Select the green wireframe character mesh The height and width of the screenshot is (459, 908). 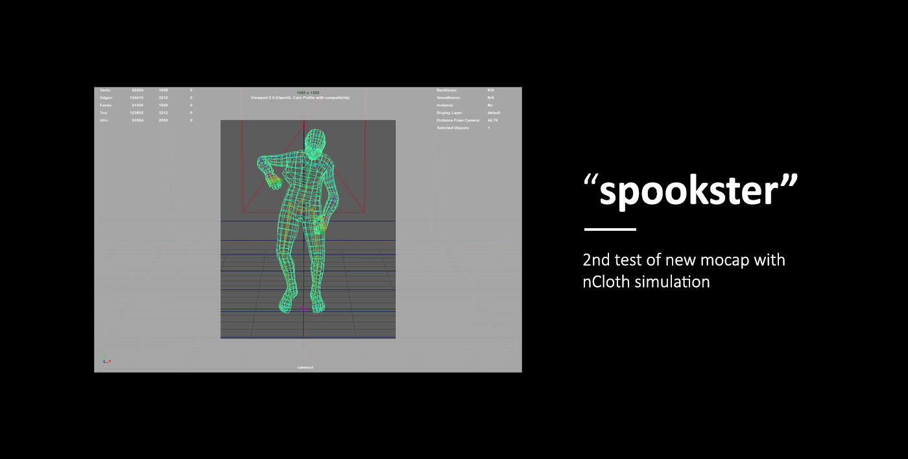(301, 220)
